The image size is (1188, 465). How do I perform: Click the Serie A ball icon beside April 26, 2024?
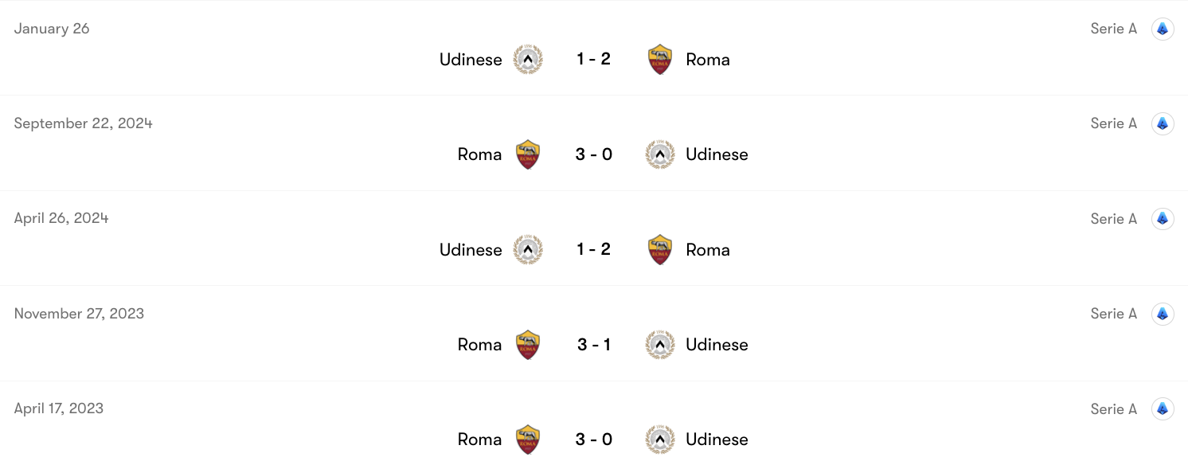point(1163,218)
